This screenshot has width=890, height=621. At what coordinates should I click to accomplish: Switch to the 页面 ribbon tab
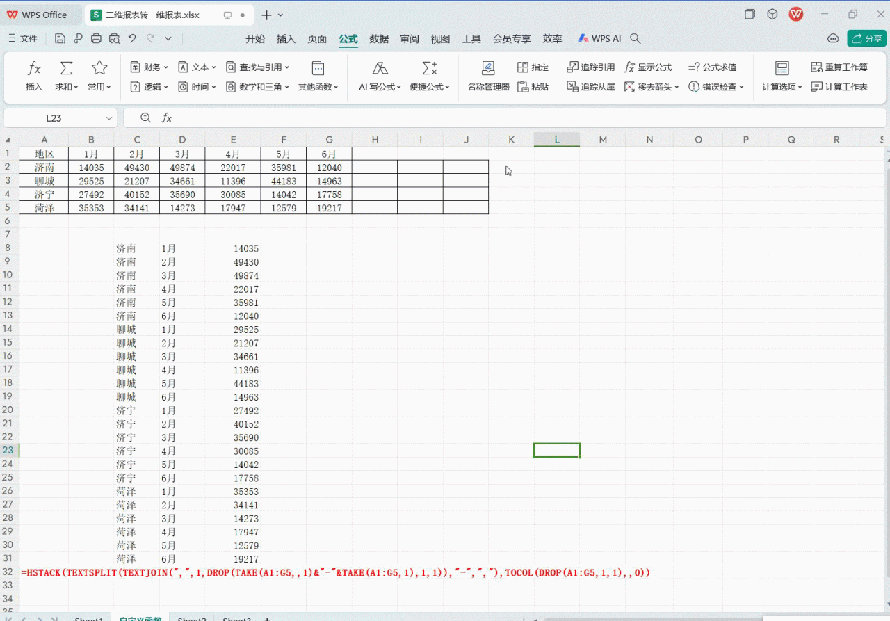[x=317, y=39]
